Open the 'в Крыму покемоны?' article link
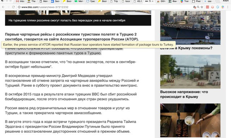The height and width of the screenshot is (138, 231). (x=186, y=48)
